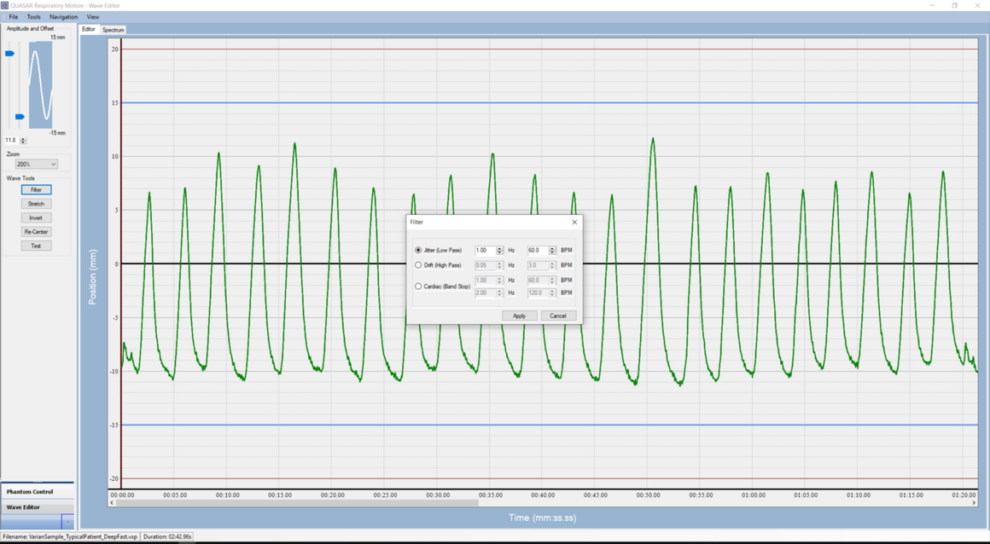
Task: Open navigation pane overflow chevron
Action: (67, 522)
